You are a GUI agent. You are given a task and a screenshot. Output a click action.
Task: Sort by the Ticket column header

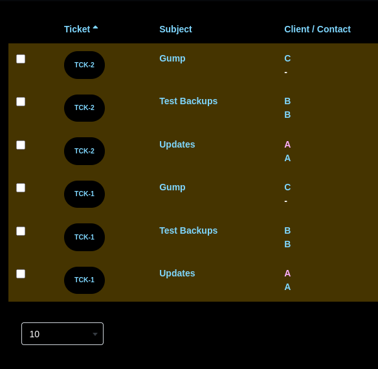77,29
